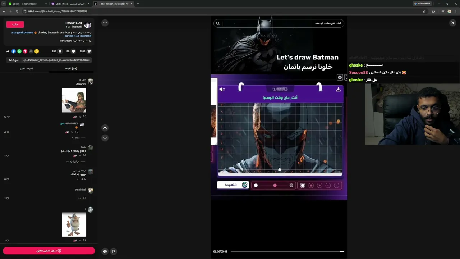Follow IIRASHEDII with the pink button
This screenshot has height=259, width=460.
click(15, 24)
